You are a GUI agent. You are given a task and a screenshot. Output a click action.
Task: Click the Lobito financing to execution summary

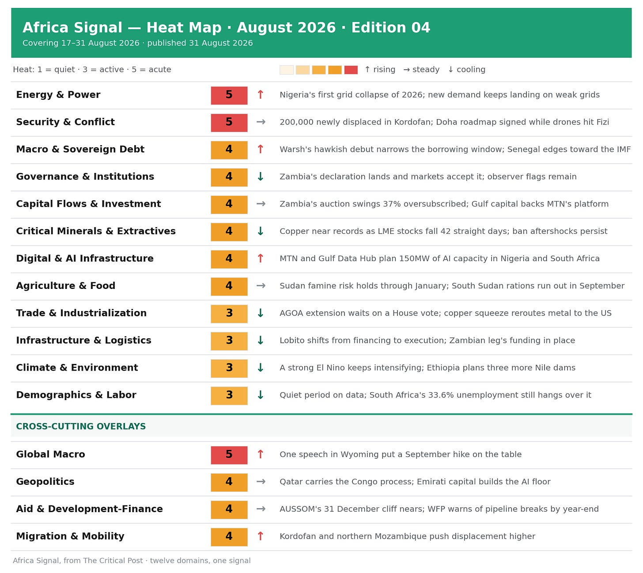click(427, 341)
